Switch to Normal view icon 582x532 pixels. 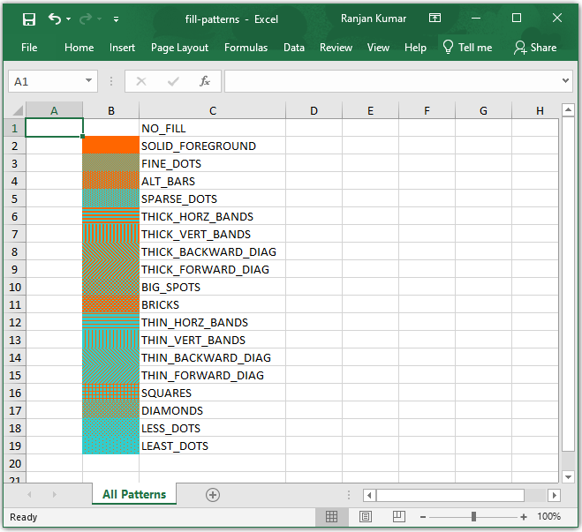331,516
